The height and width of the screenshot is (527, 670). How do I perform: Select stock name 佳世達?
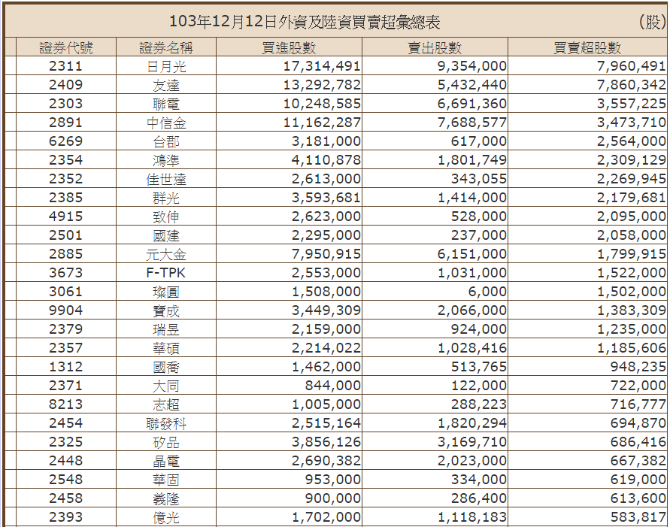tap(166, 180)
